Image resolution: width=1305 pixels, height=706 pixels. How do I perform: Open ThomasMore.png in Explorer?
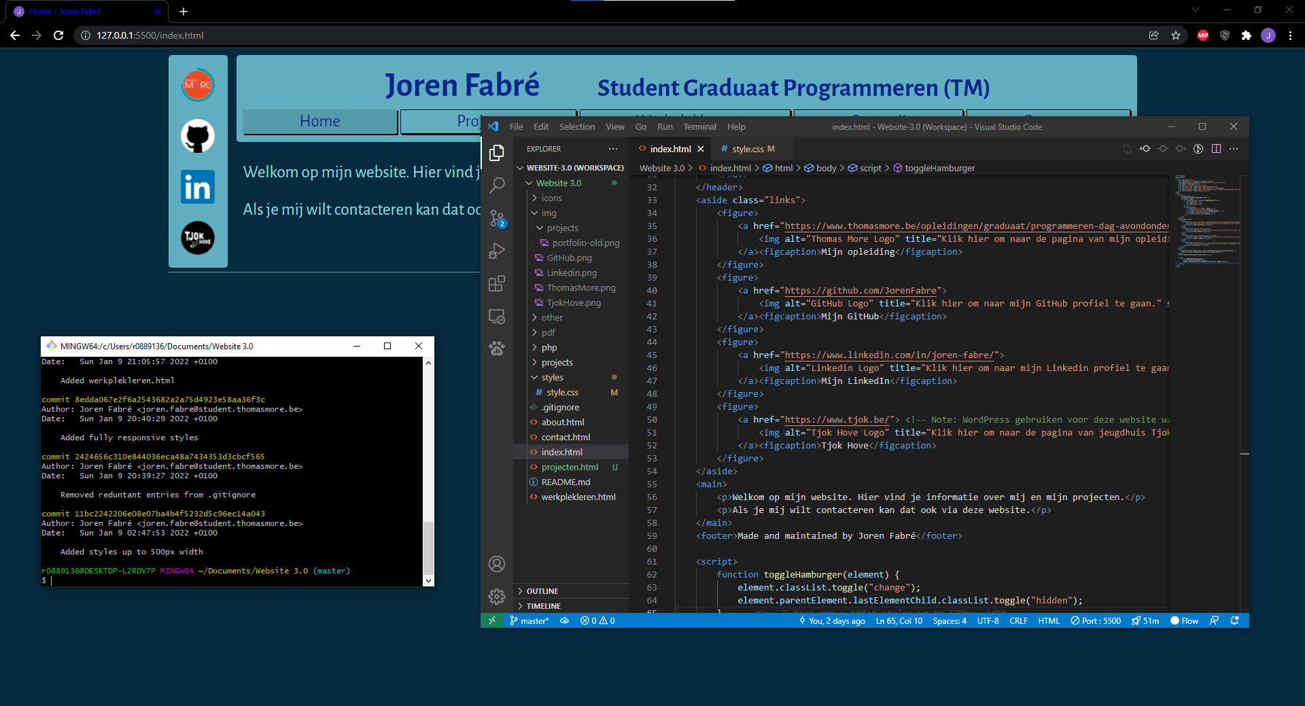(571, 287)
